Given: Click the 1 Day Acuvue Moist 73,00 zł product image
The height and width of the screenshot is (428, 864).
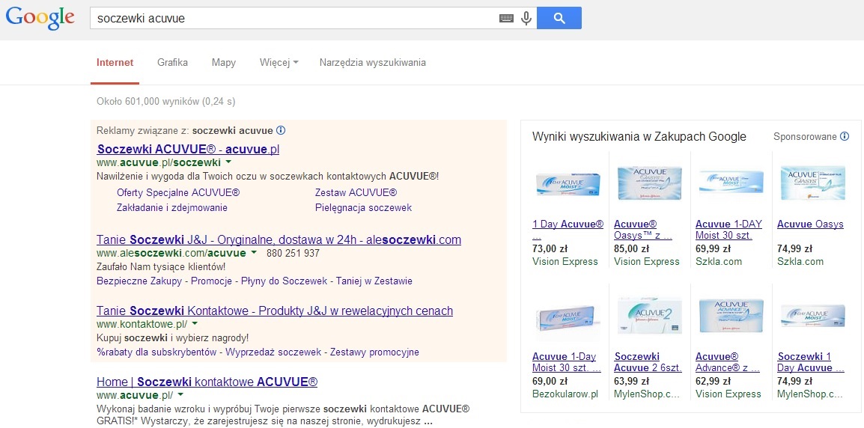Looking at the screenshot, I should point(568,183).
